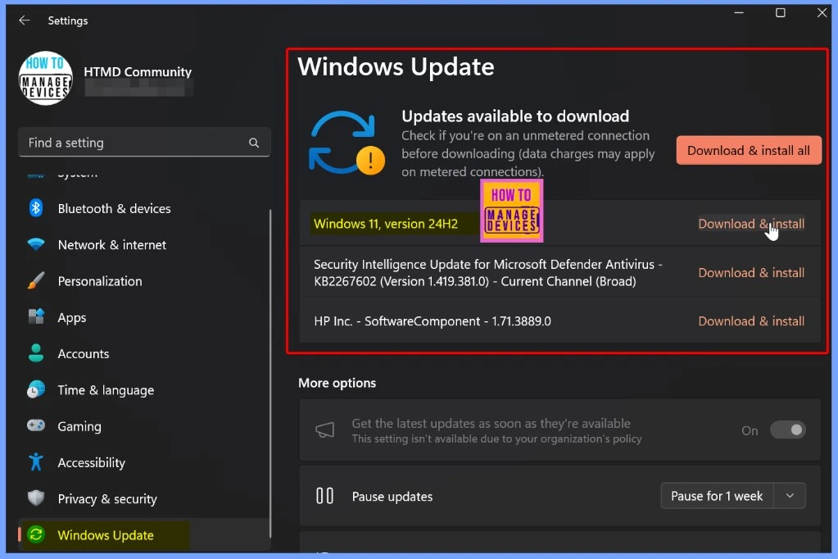Click the More options heading
Image resolution: width=838 pixels, height=559 pixels.
(x=337, y=383)
